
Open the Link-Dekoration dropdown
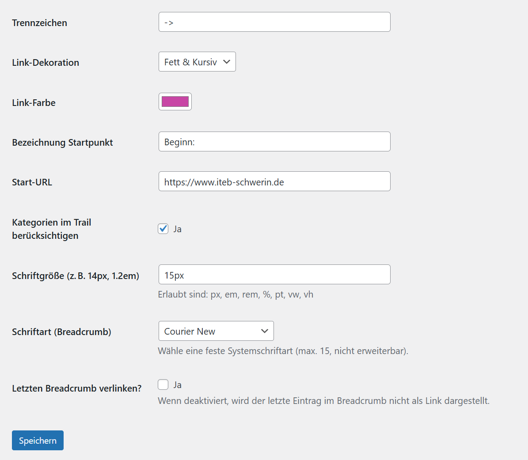[197, 62]
